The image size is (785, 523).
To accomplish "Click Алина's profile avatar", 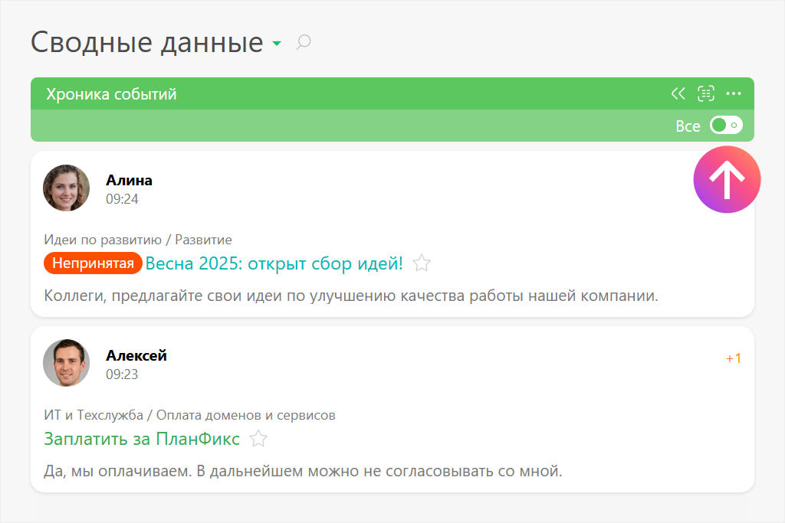I will [x=67, y=188].
